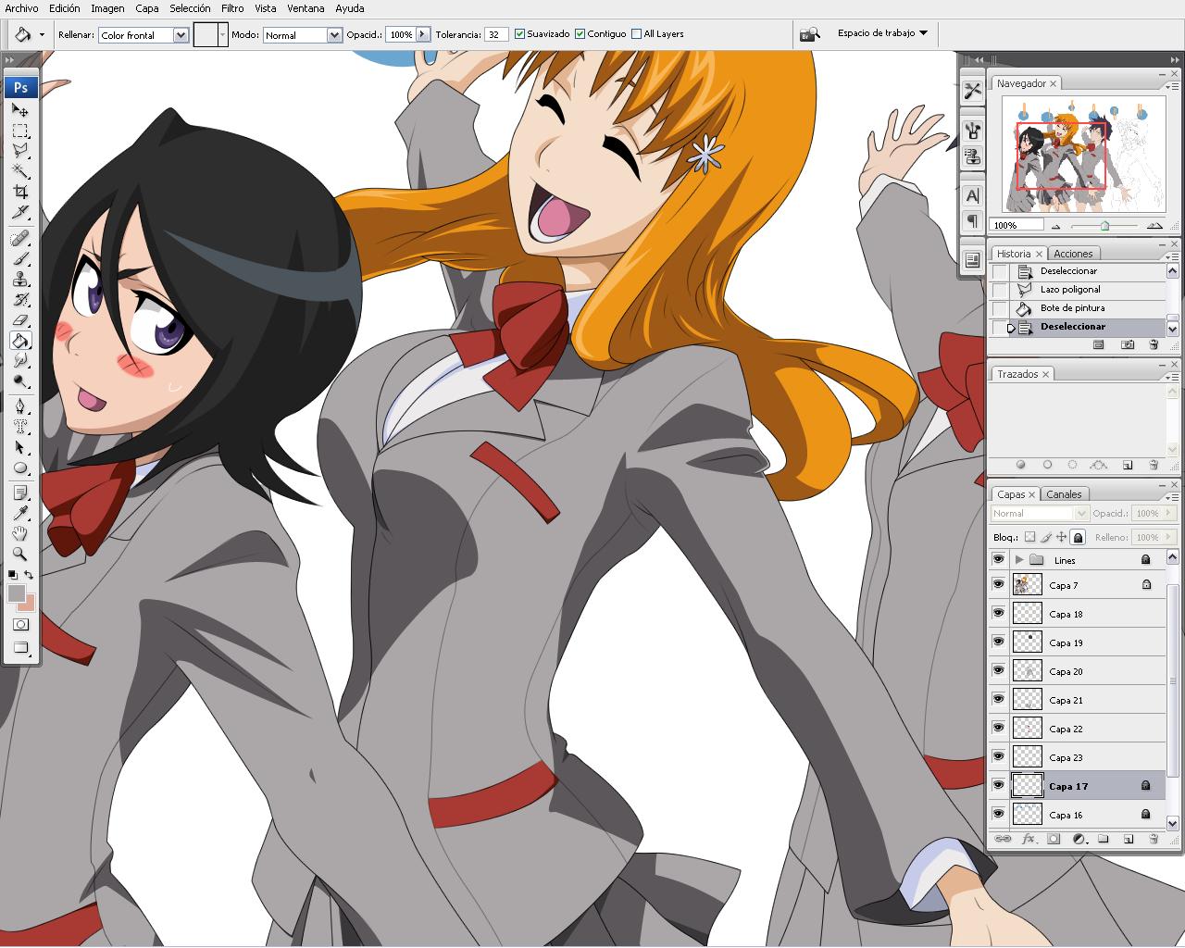The width and height of the screenshot is (1185, 948).
Task: Open the Archivo menu
Action: 22,8
